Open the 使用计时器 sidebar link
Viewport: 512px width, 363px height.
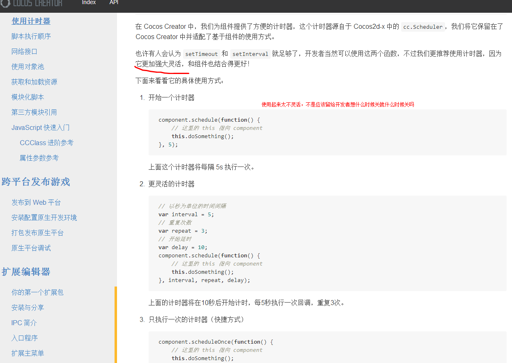pos(31,21)
